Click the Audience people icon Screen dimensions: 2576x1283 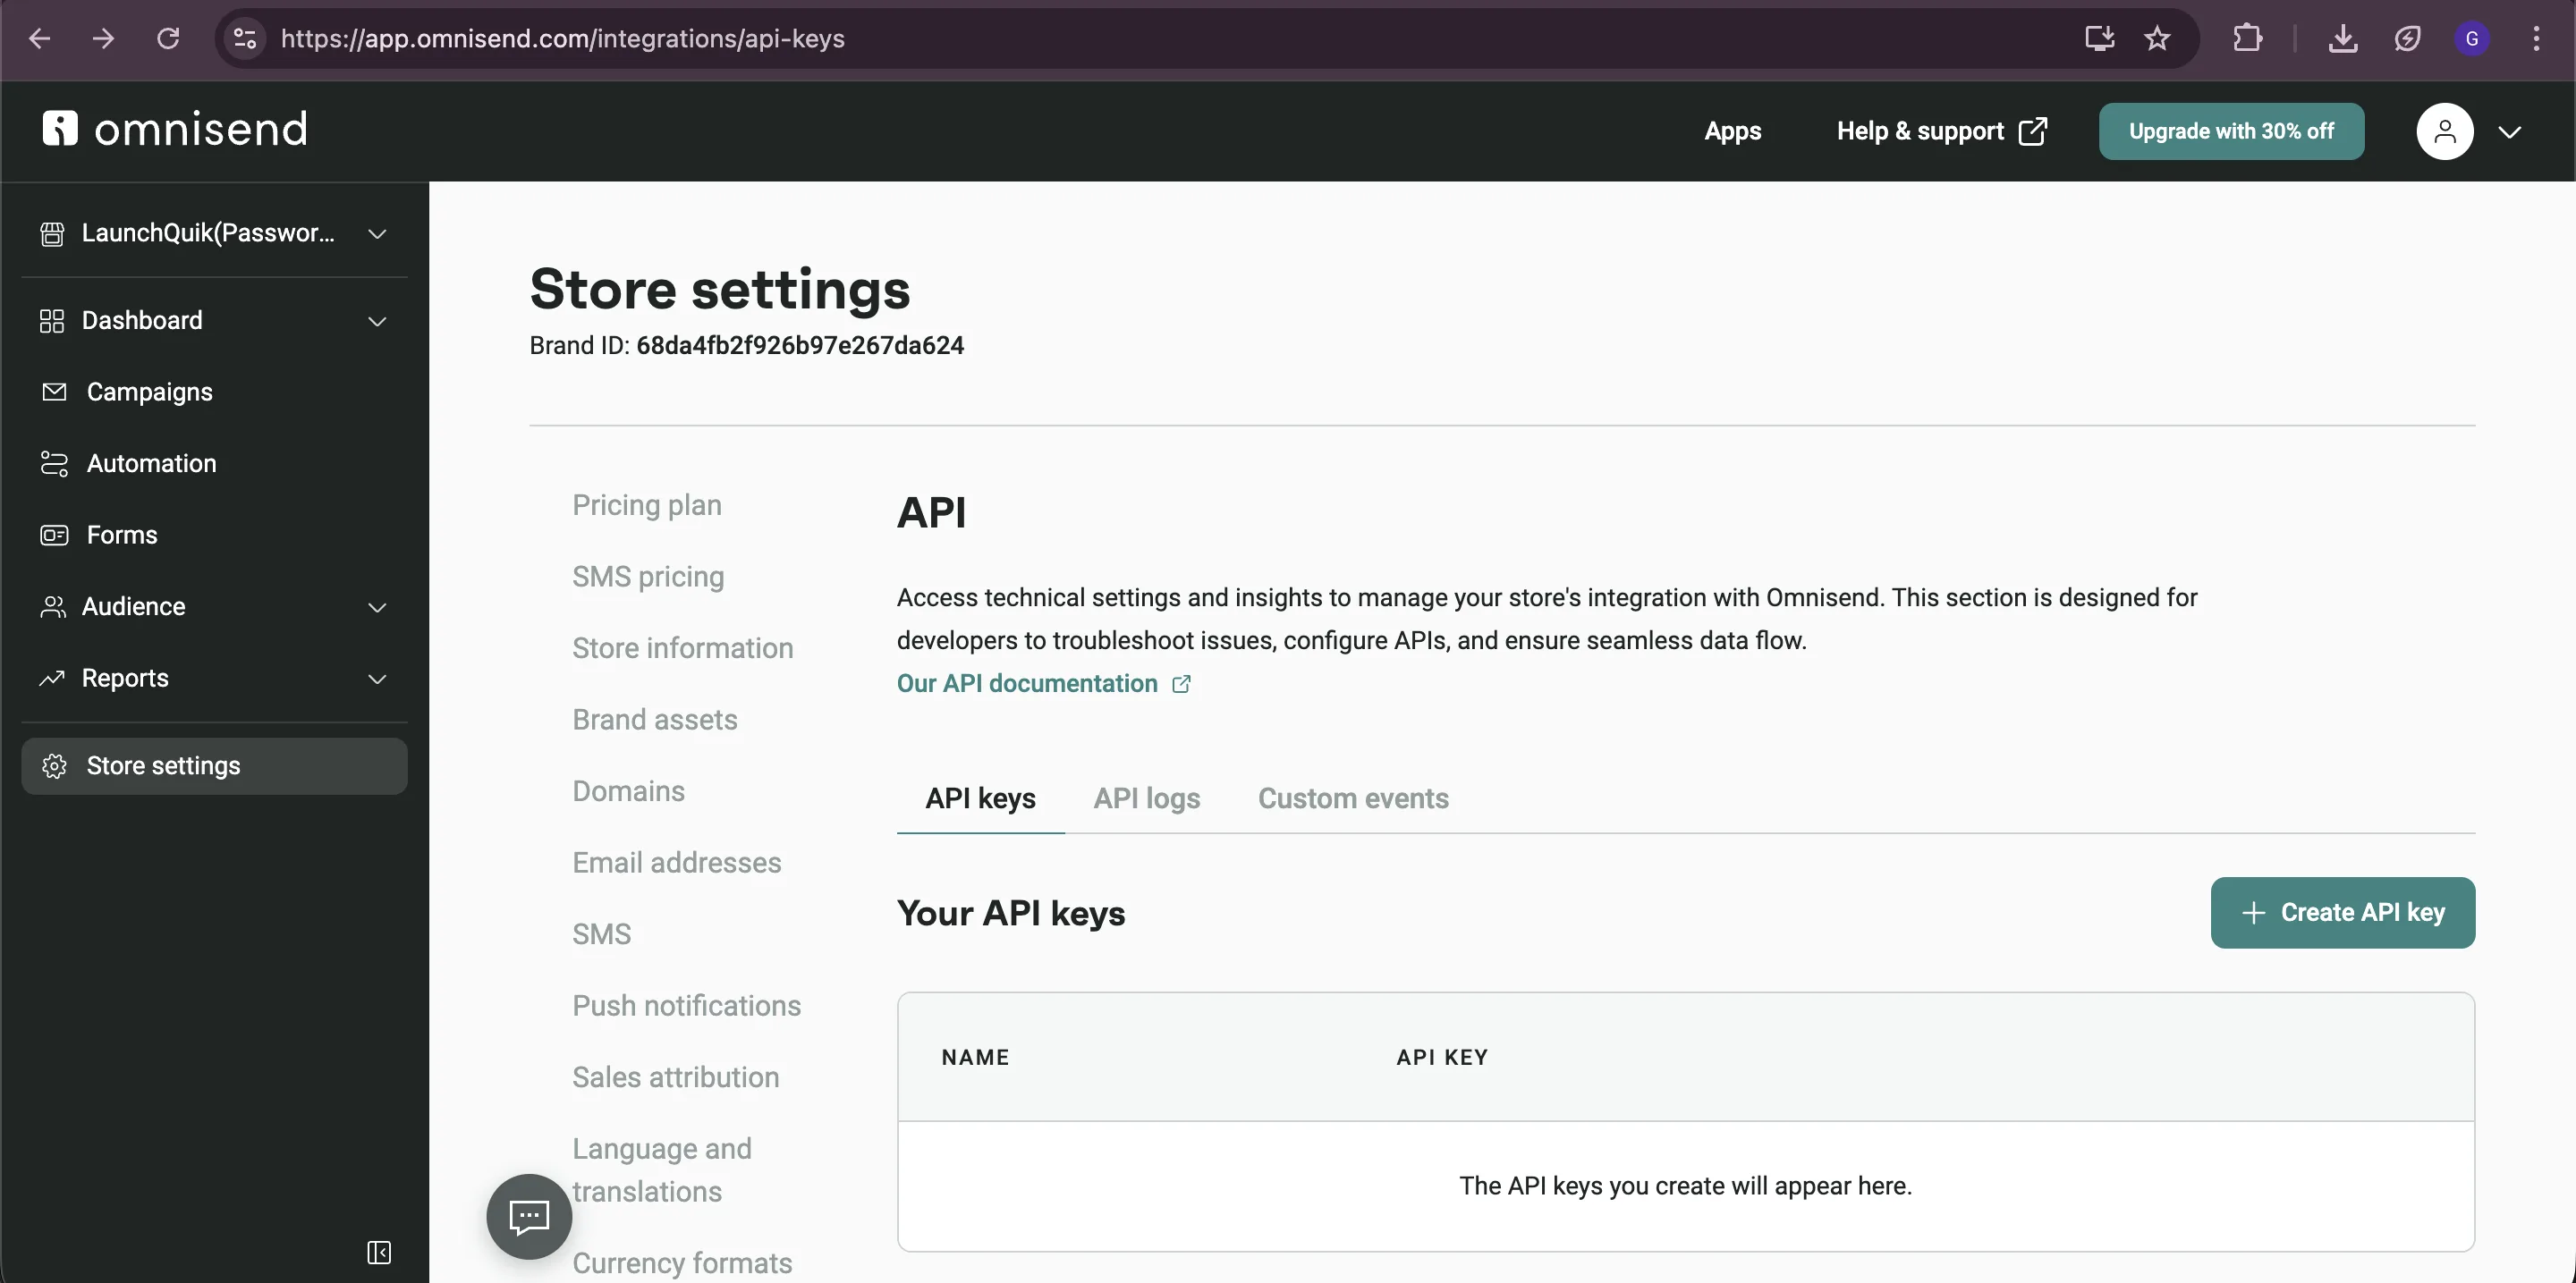pyautogui.click(x=52, y=606)
